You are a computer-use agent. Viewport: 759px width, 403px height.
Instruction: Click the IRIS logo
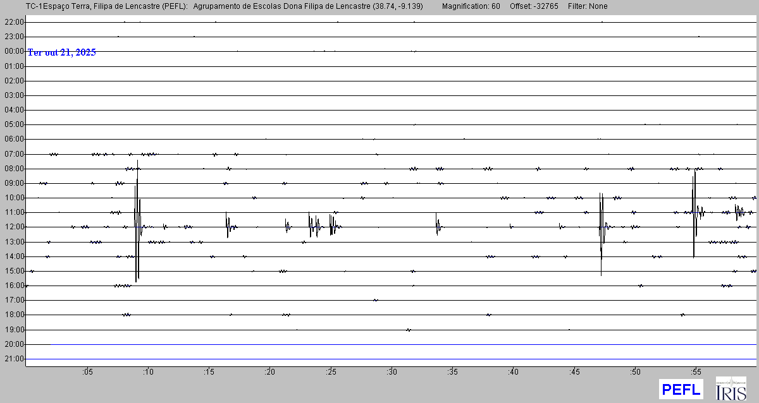[731, 388]
